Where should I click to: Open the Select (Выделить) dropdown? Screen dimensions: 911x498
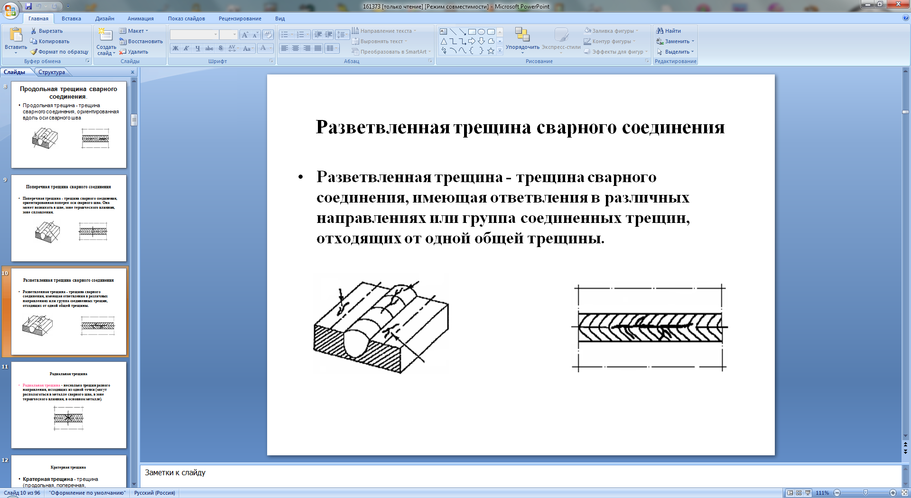point(675,52)
